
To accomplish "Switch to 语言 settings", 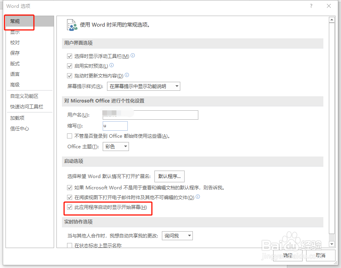I will coord(15,74).
